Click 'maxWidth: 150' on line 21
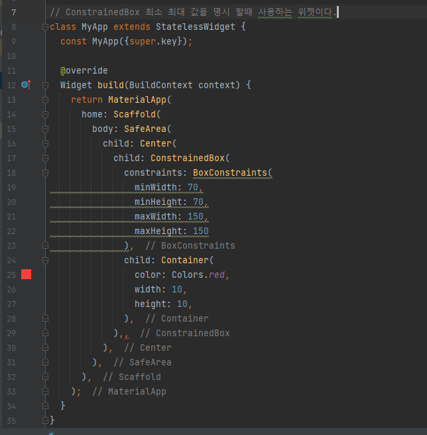Screen dimensions: 427x435 [169, 216]
